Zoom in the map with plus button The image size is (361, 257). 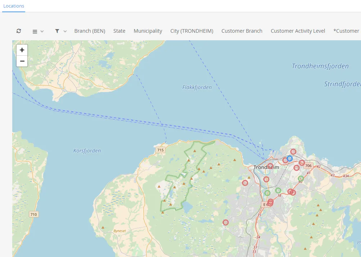pos(22,50)
